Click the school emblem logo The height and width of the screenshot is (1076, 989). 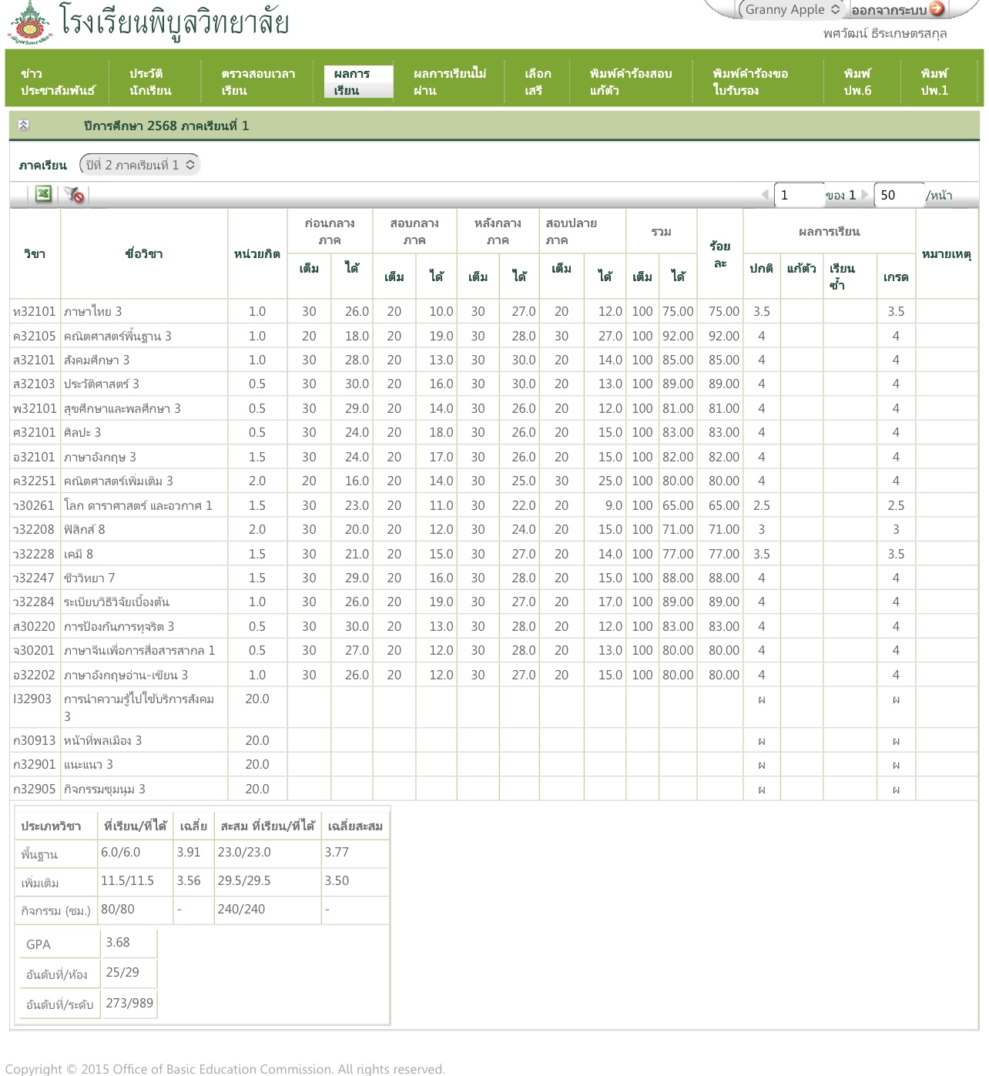[31, 24]
